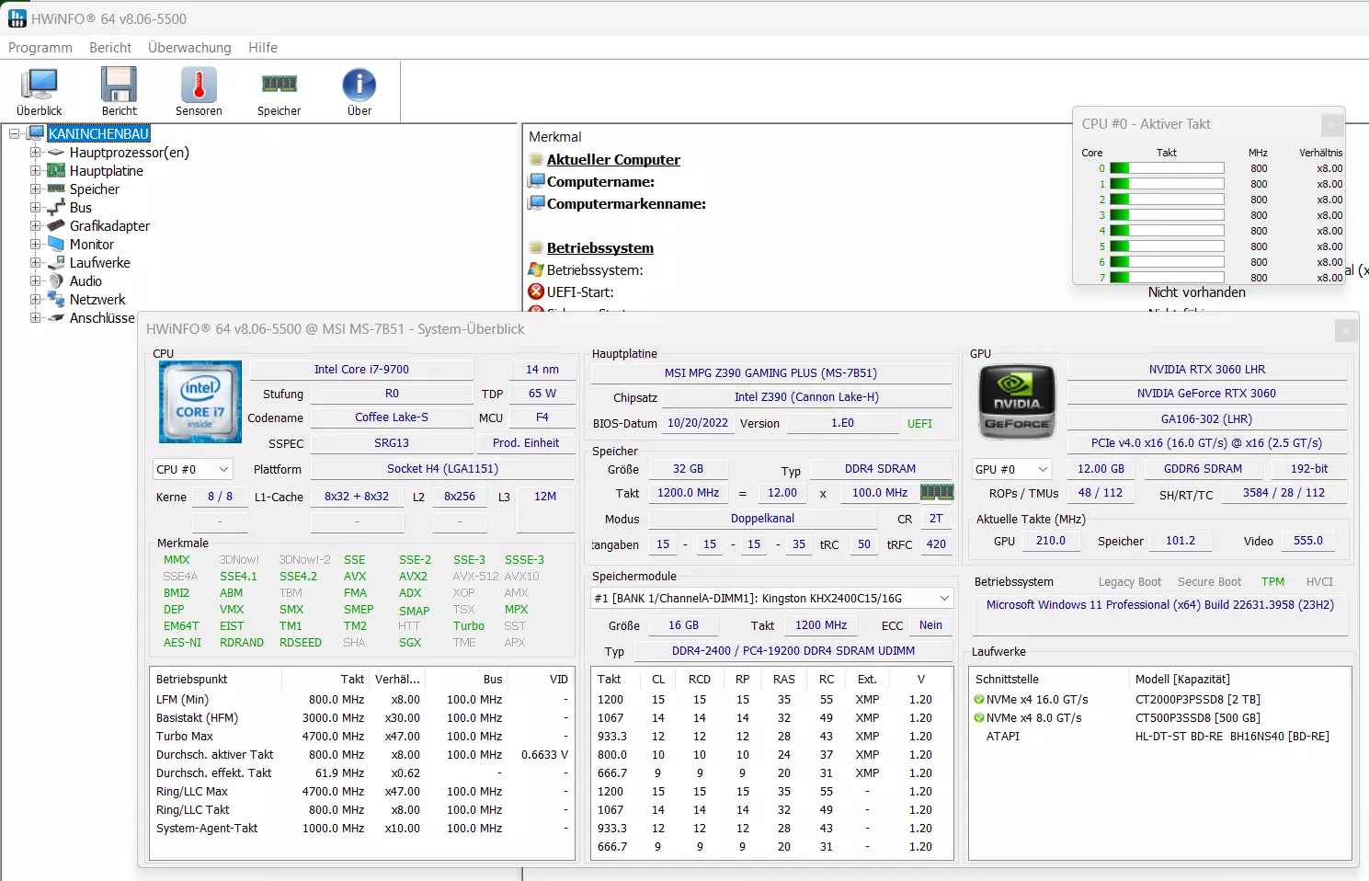Screen dimensions: 1369x881
Task: Open the Speicher memory module icon
Action: coord(279,84)
